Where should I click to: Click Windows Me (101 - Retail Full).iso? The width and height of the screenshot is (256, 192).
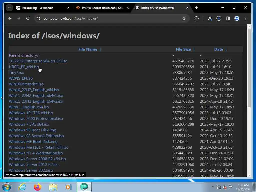(x=39, y=147)
